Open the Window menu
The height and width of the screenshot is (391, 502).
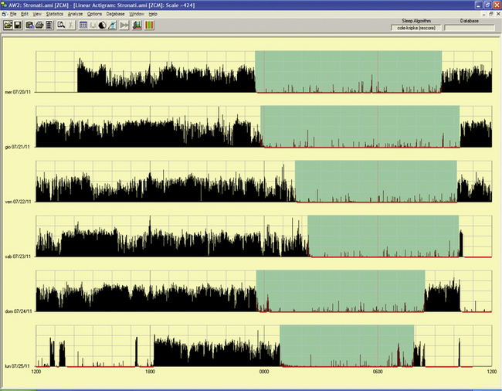pyautogui.click(x=137, y=14)
